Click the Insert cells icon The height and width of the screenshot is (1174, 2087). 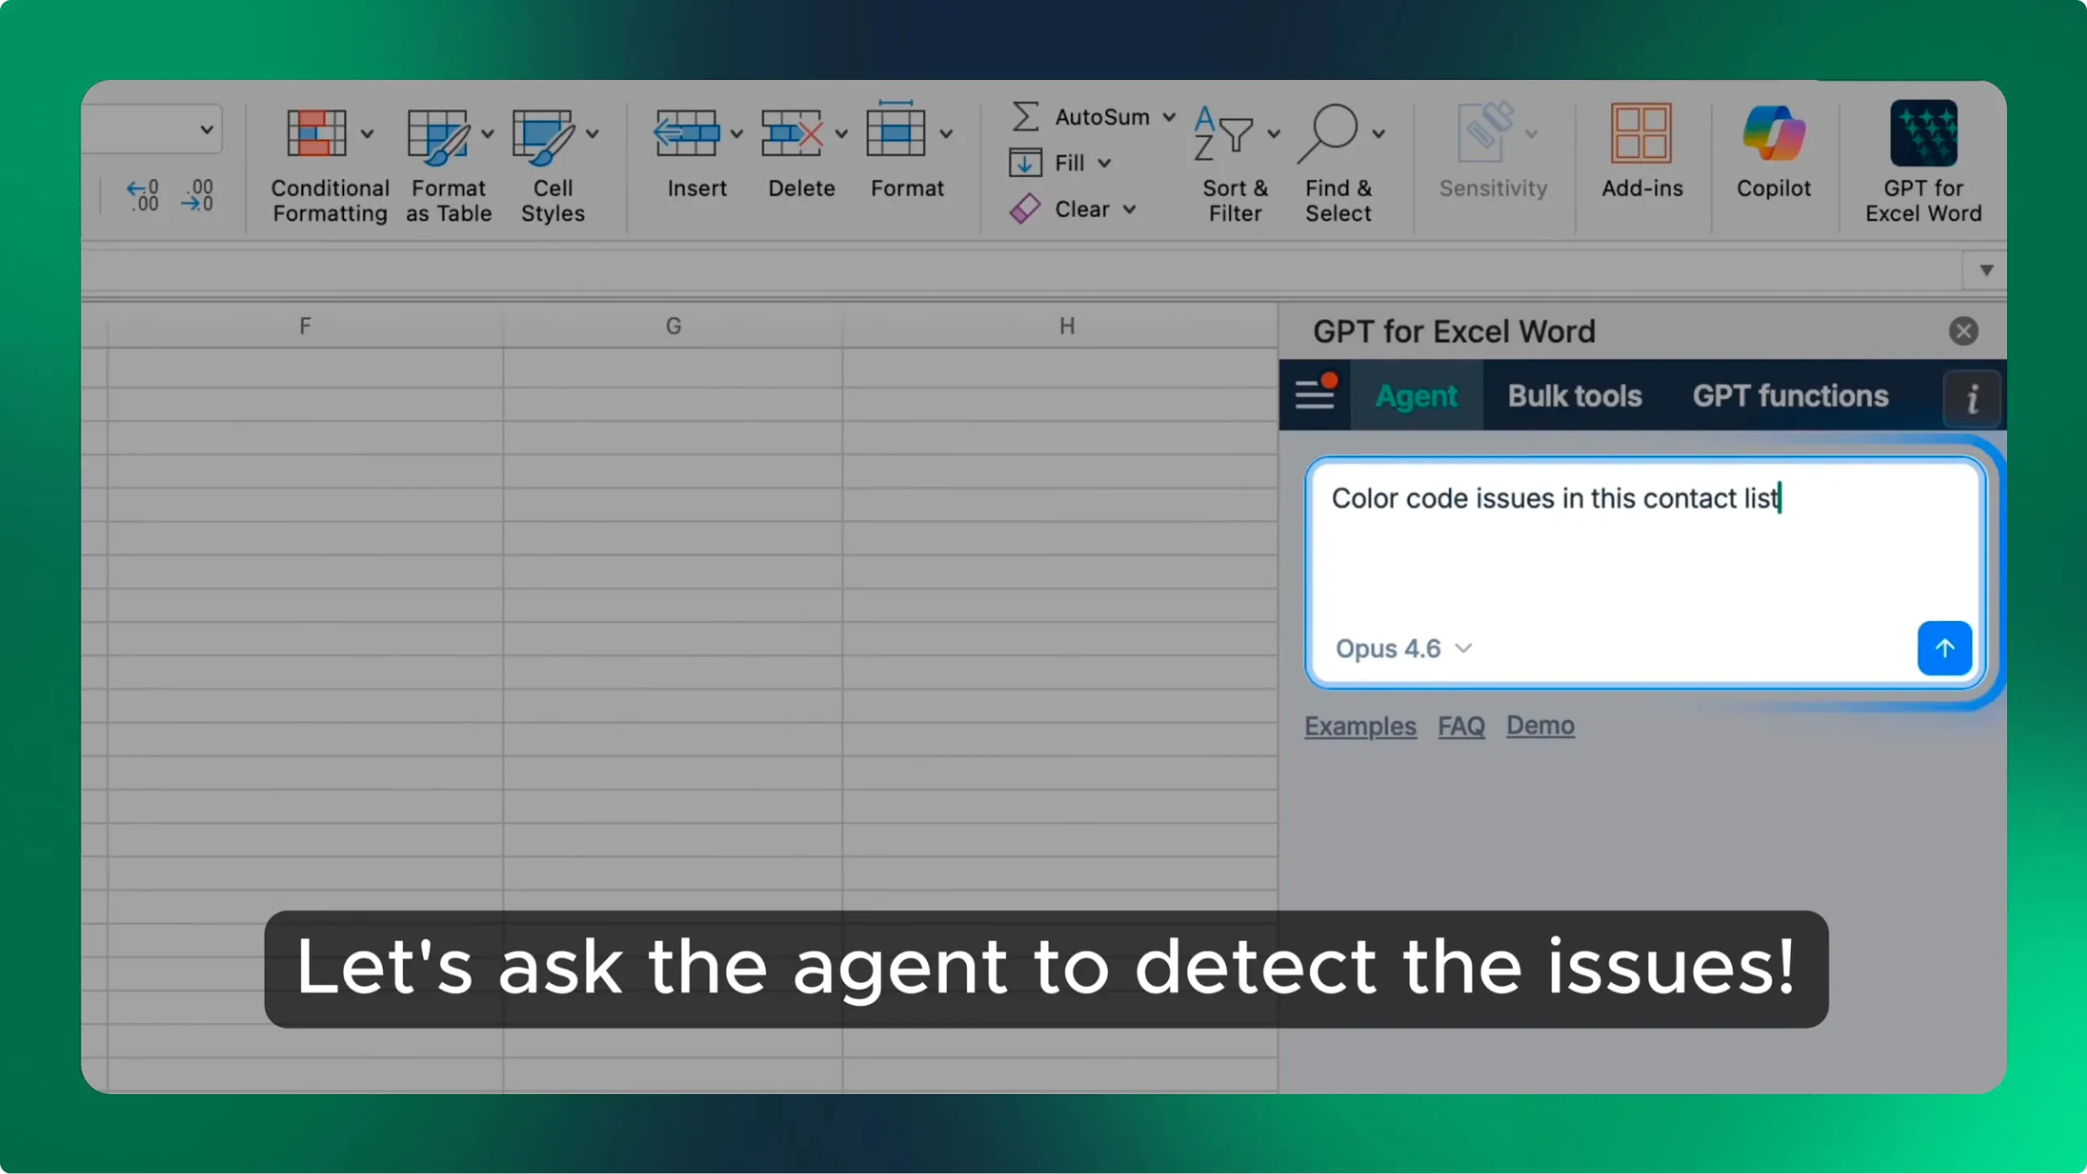[x=686, y=135]
